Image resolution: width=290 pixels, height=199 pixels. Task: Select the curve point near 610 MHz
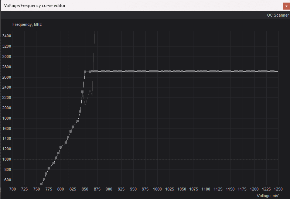pos(44,179)
